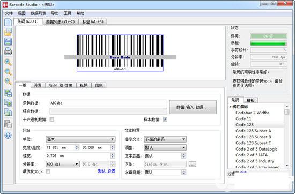Click the data list grid icon
This screenshot has width=295, height=194.
tap(8, 124)
